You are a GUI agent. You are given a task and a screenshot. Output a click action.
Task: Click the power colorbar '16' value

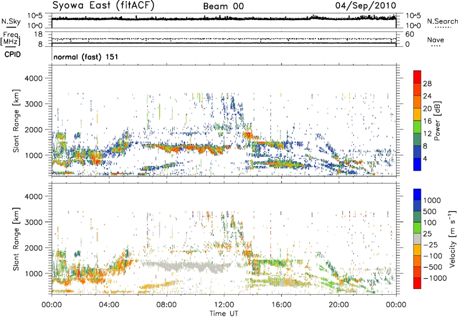pyautogui.click(x=427, y=121)
